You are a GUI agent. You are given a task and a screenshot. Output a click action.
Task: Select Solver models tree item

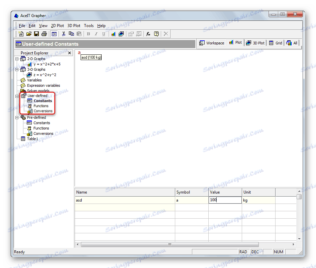38,91
